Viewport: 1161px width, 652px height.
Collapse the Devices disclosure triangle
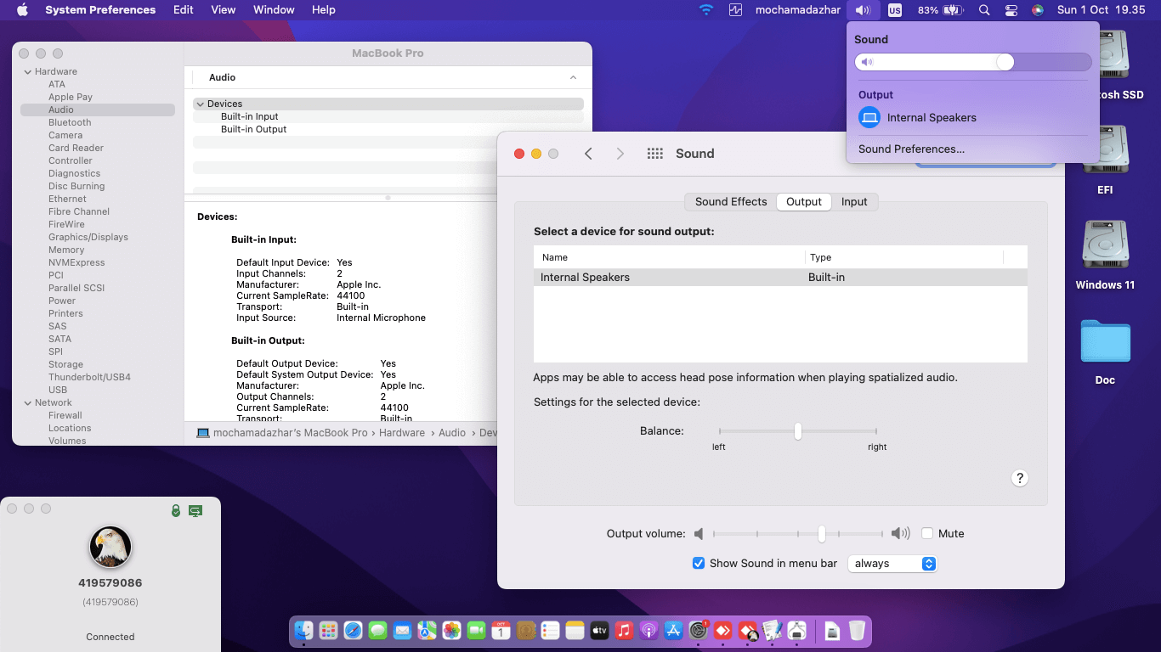[x=200, y=104]
